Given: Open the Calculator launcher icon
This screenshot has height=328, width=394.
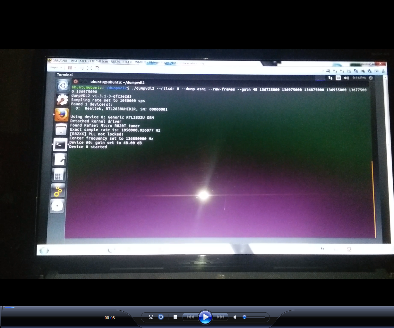Looking at the screenshot, I should coord(59,175).
